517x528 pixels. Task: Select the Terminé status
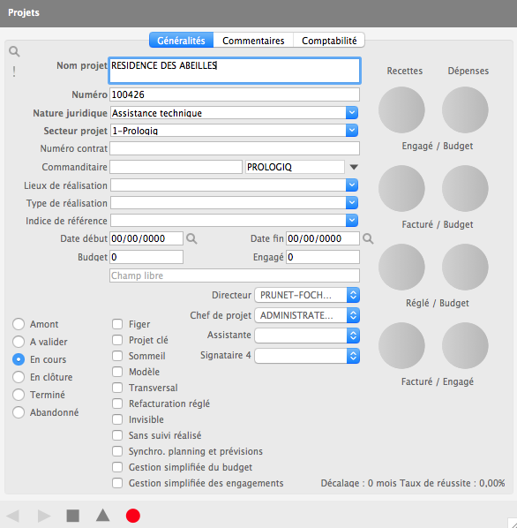(19, 395)
